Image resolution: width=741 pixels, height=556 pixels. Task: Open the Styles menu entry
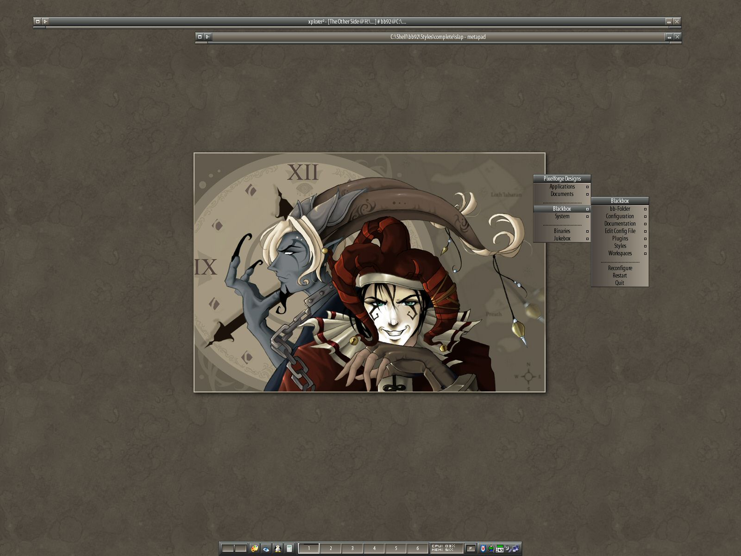click(x=620, y=246)
